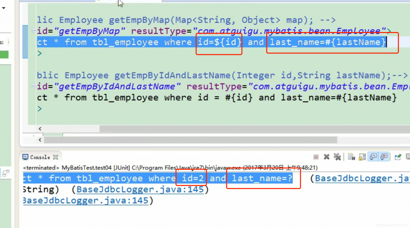Click the editor's upper horizontal scrollbar thumb
Image resolution: width=410 pixels, height=228 pixels.
(255, 129)
